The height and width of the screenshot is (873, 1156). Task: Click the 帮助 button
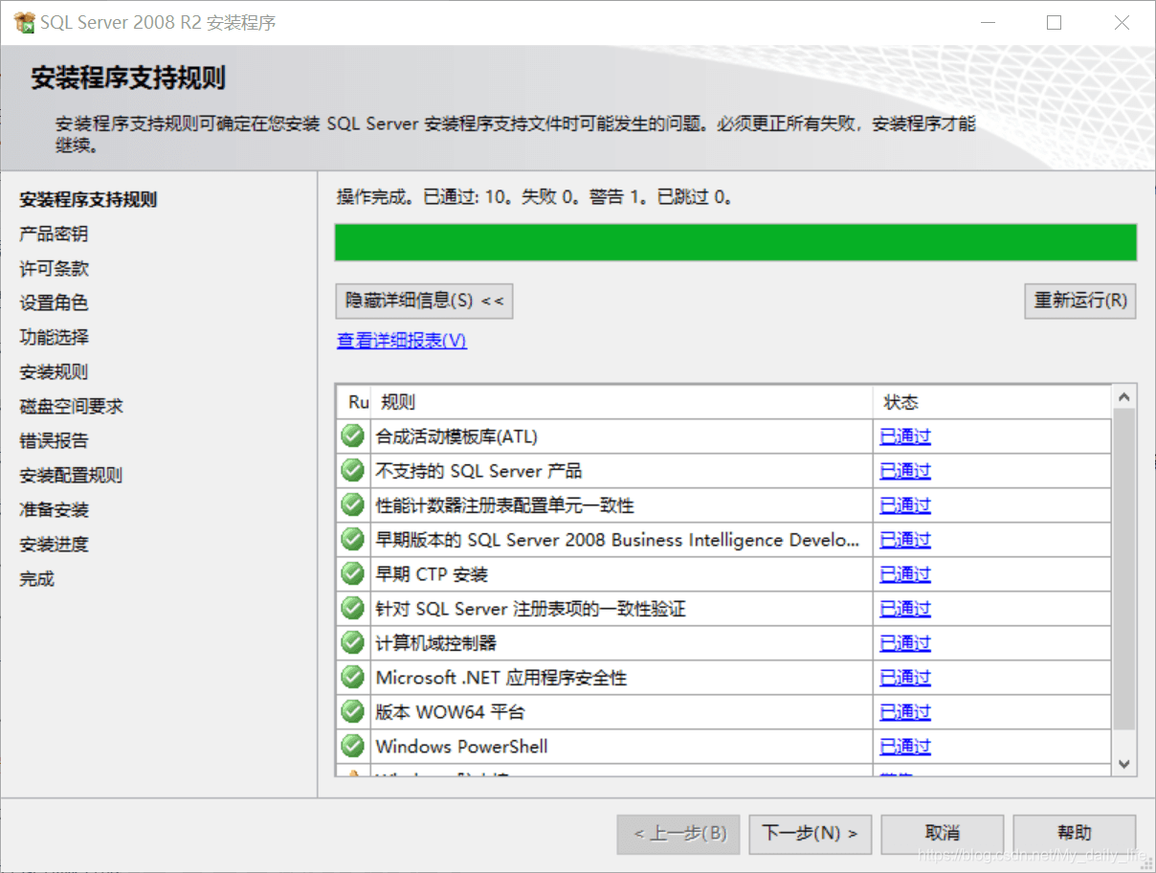tap(1075, 834)
